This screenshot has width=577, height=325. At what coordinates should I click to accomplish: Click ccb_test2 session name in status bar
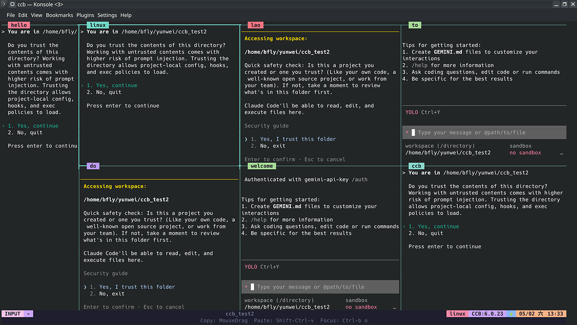pyautogui.click(x=239, y=314)
